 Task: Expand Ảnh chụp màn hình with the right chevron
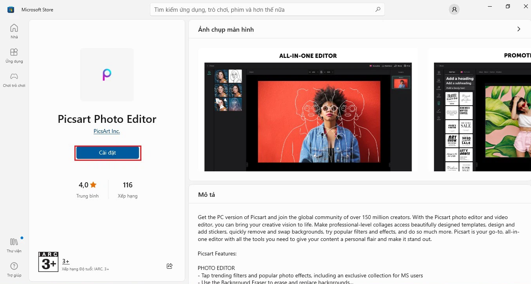coord(518,29)
